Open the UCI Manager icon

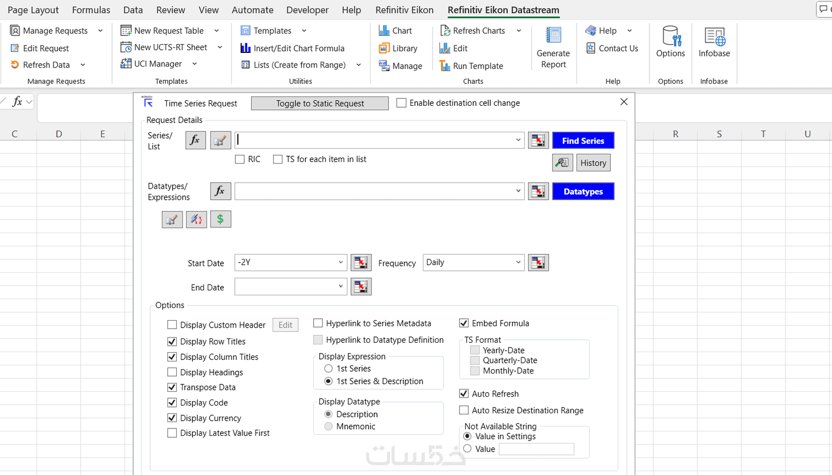126,64
